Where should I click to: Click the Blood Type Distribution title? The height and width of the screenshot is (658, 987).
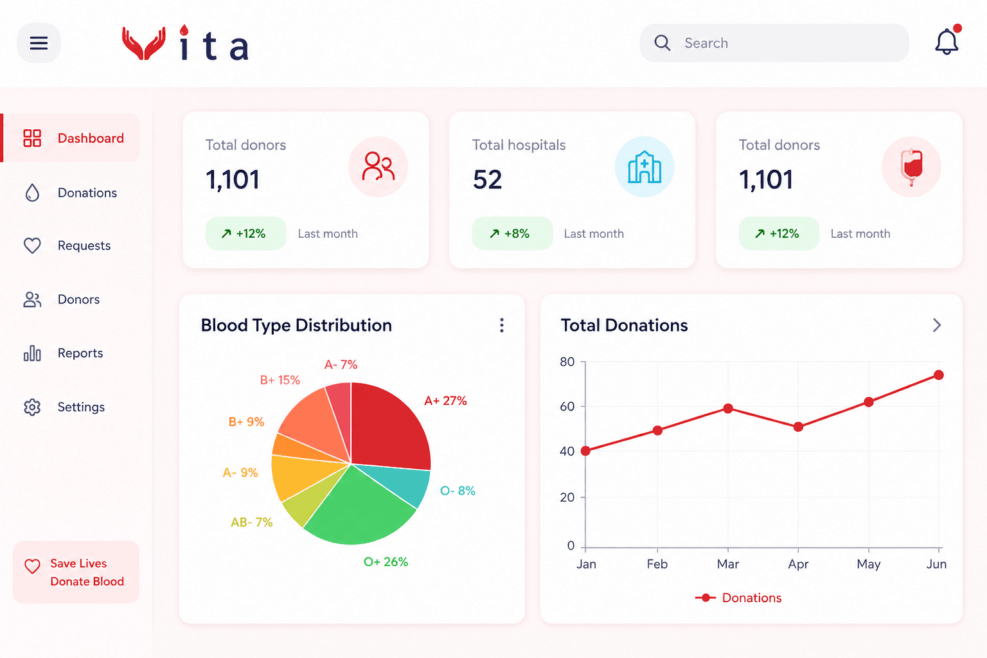tap(296, 325)
